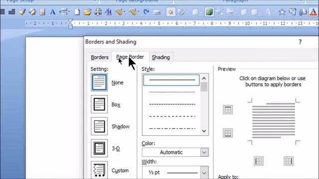Viewport: 319px width, 179px height.
Task: Click the dark blue letter A icon
Action: pos(53,12)
